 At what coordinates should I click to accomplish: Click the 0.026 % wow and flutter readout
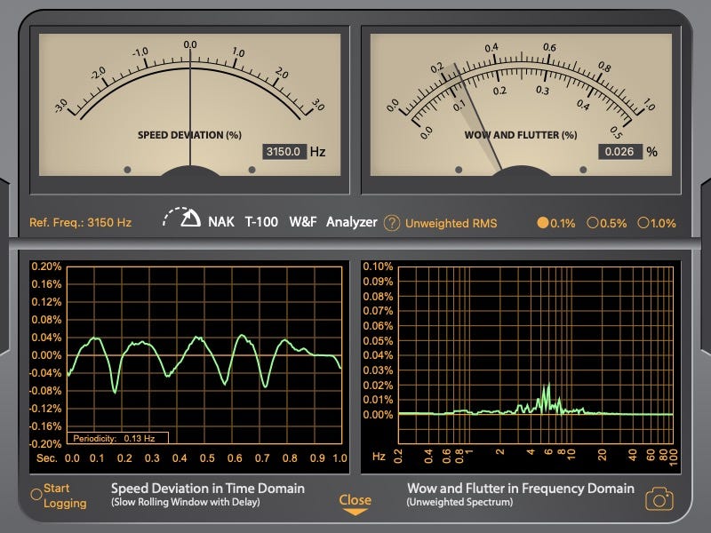click(619, 152)
